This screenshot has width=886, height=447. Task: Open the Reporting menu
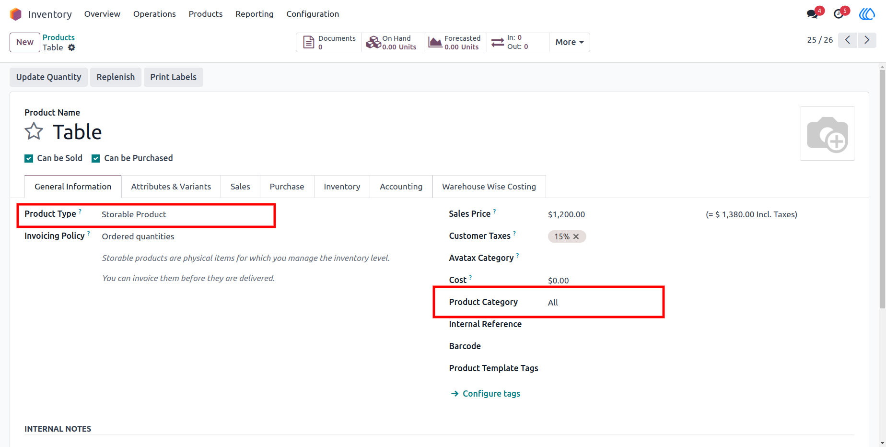(255, 14)
